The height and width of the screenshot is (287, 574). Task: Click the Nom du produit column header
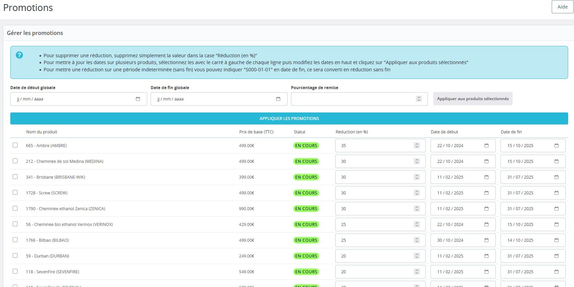pyautogui.click(x=42, y=132)
